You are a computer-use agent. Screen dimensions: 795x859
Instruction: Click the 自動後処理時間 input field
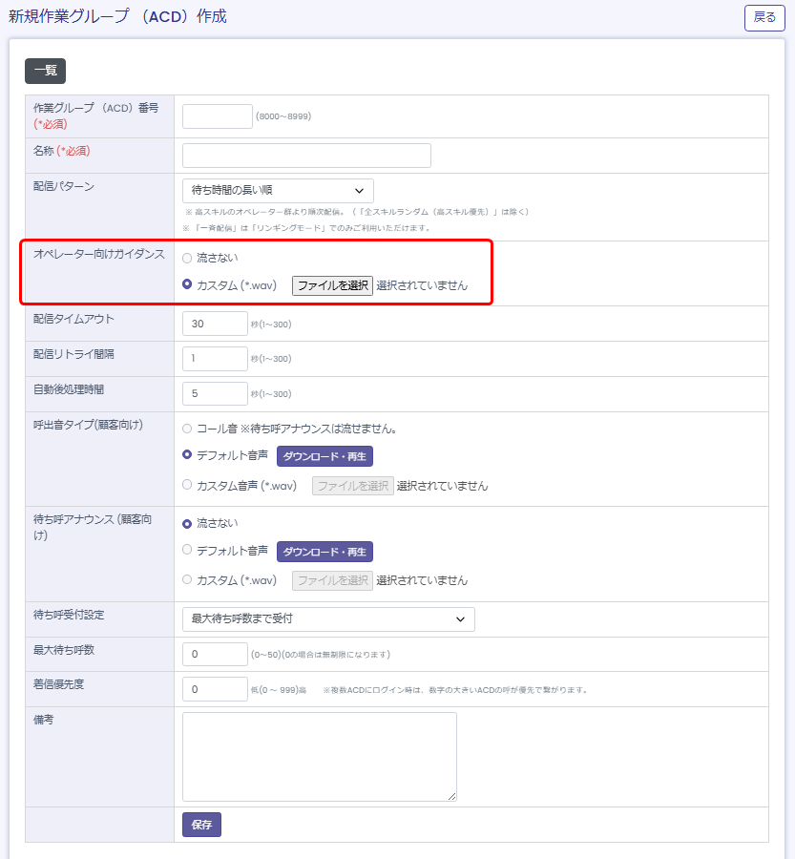(x=215, y=393)
